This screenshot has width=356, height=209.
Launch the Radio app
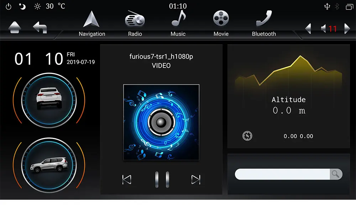tap(135, 24)
